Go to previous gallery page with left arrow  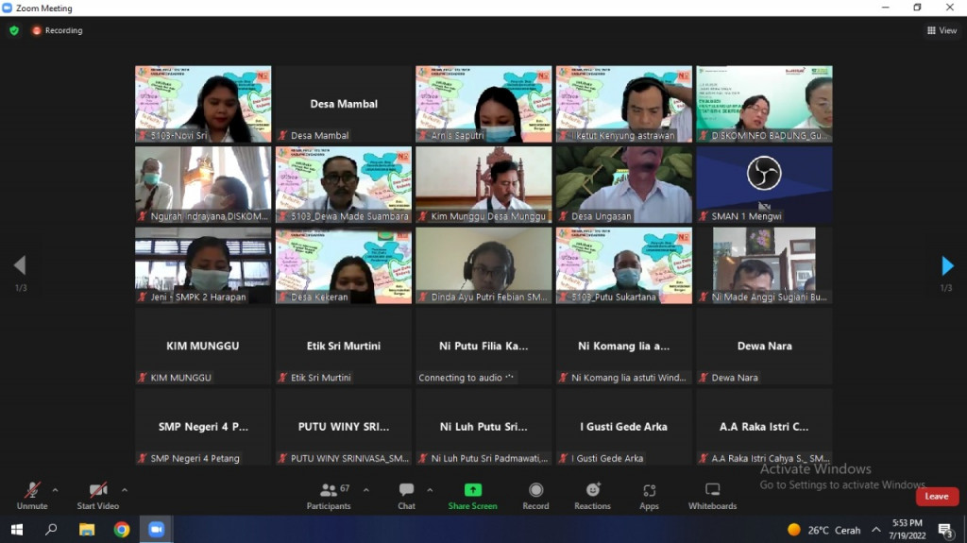click(x=20, y=266)
